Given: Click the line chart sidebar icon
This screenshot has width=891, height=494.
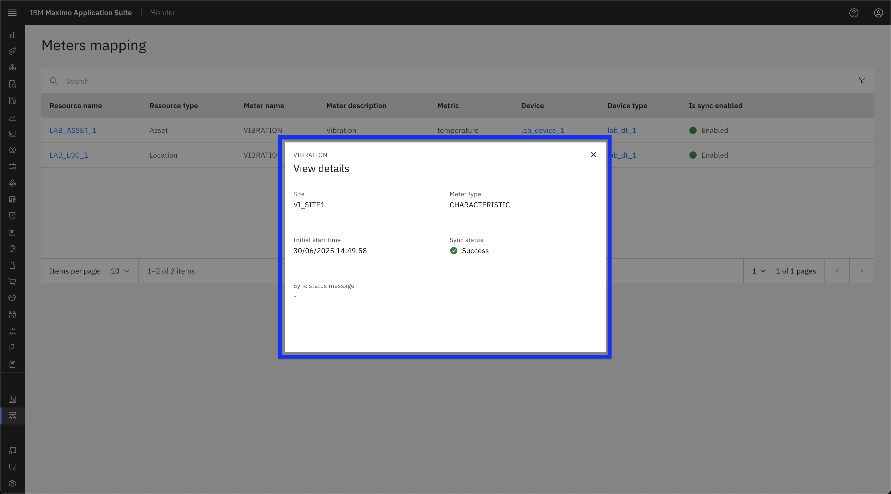Looking at the screenshot, I should 12,117.
